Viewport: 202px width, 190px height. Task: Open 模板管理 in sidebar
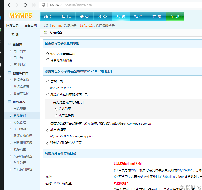tap(20, 122)
